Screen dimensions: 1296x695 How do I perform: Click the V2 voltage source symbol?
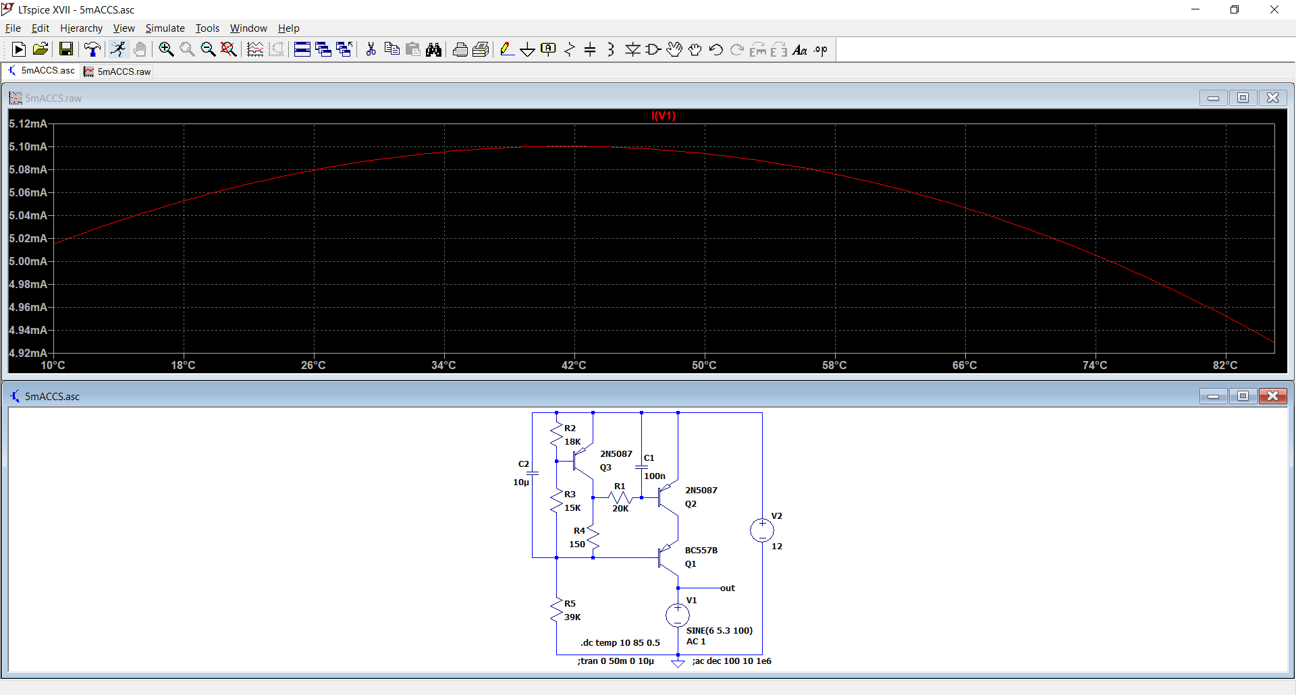pos(762,530)
